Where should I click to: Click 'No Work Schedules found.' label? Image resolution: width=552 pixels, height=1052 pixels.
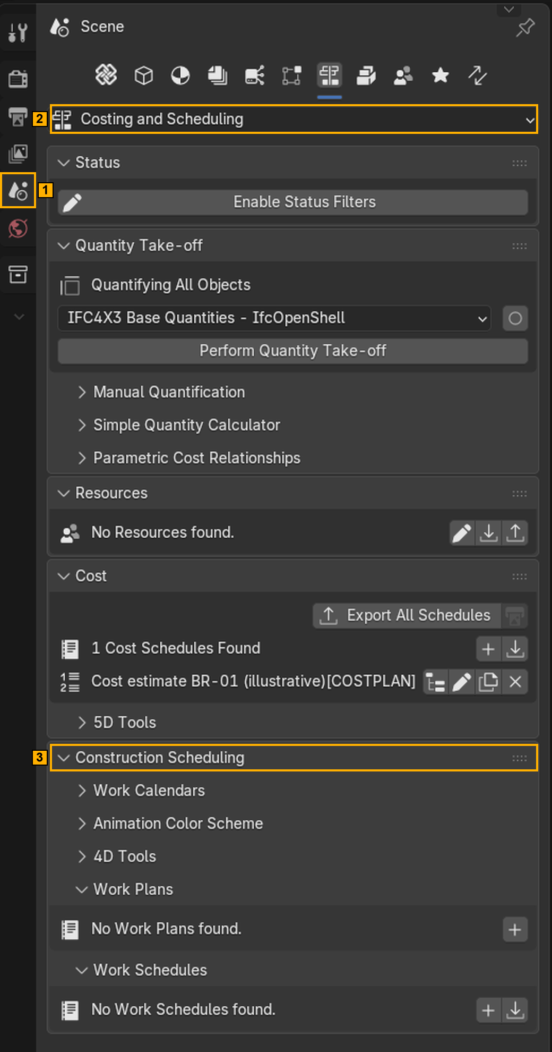coord(184,1009)
